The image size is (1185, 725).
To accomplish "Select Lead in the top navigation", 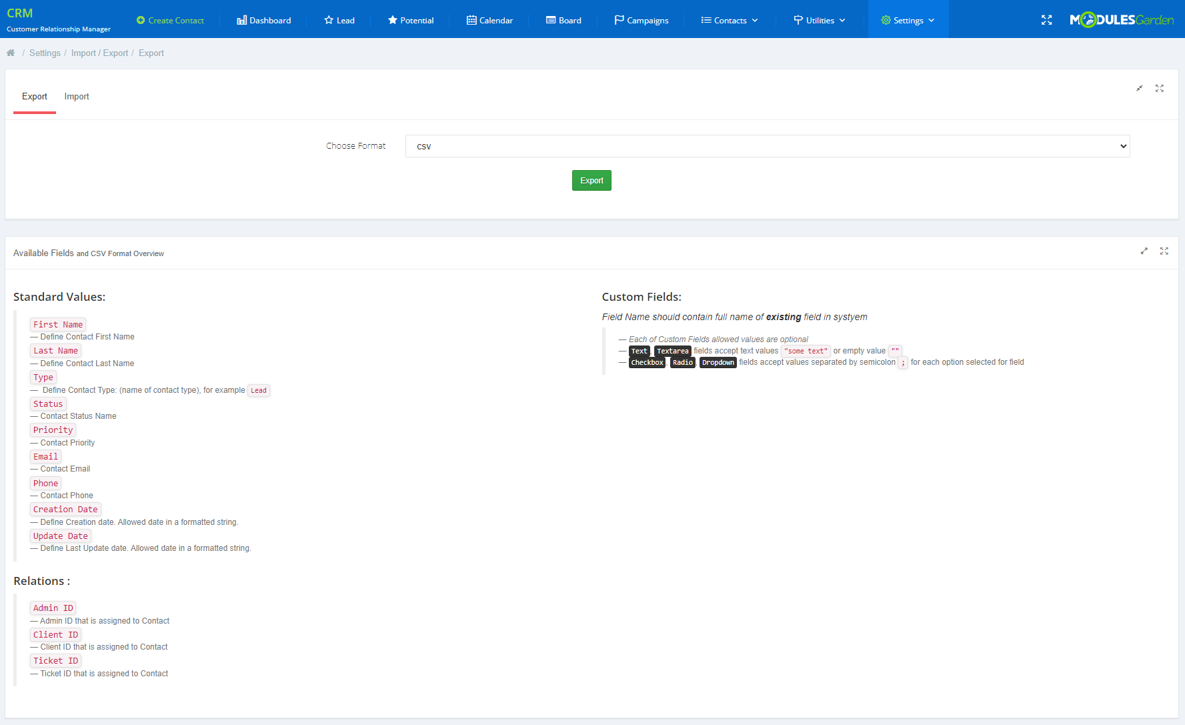I will tap(339, 20).
